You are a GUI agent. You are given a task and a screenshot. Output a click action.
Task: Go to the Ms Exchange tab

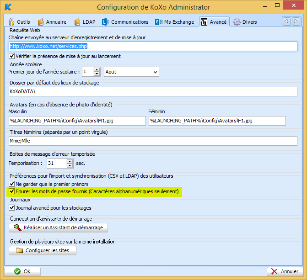click(175, 22)
